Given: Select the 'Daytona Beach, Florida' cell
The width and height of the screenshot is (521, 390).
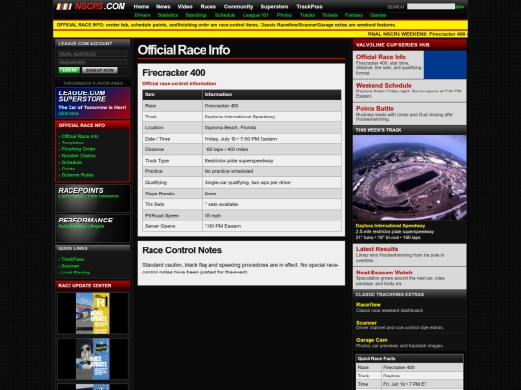Looking at the screenshot, I should [271, 128].
